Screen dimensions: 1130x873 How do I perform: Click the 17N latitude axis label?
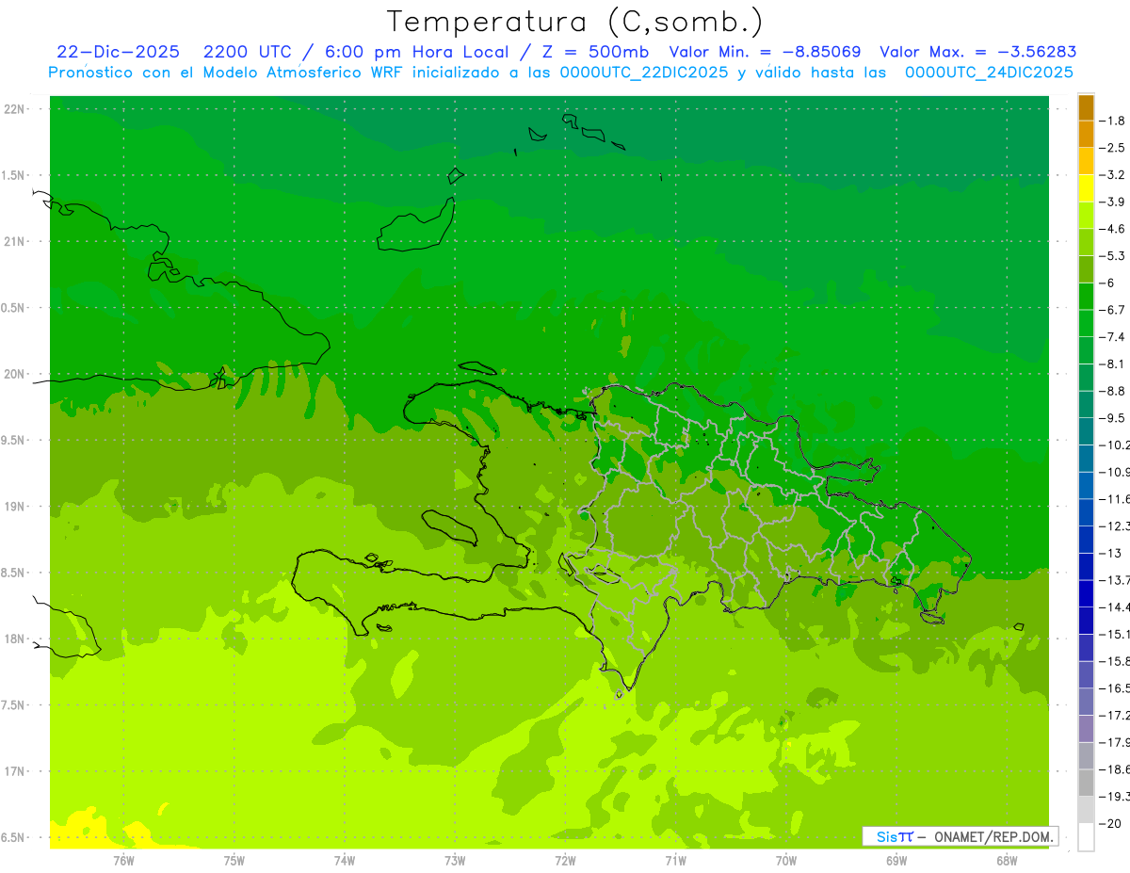coord(16,770)
